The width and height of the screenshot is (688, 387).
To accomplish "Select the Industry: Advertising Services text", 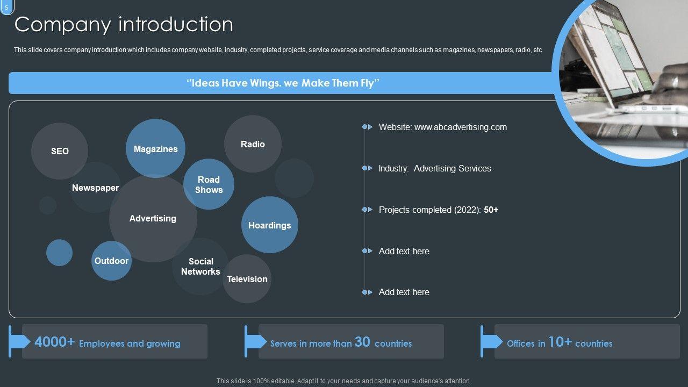I will 435,168.
